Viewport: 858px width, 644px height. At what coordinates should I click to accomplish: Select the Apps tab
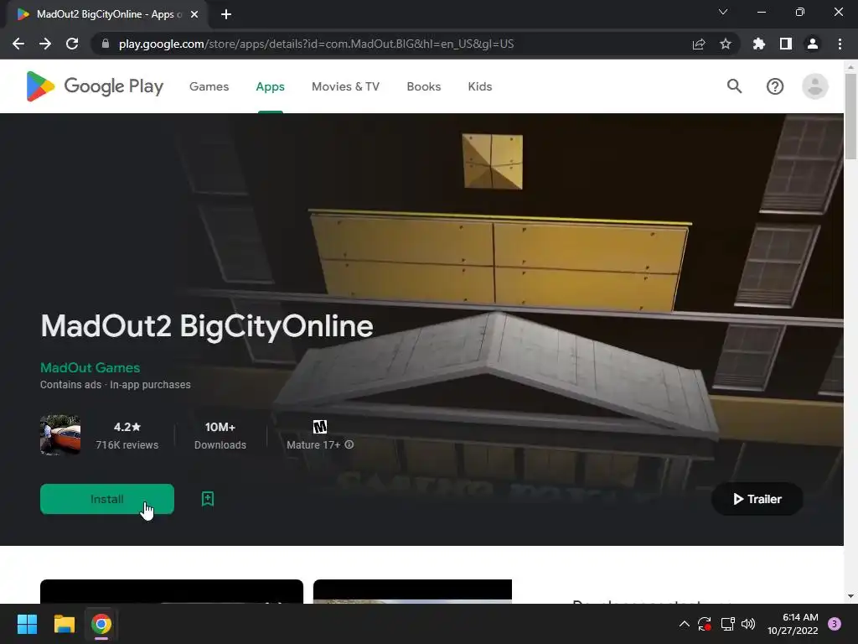click(271, 86)
